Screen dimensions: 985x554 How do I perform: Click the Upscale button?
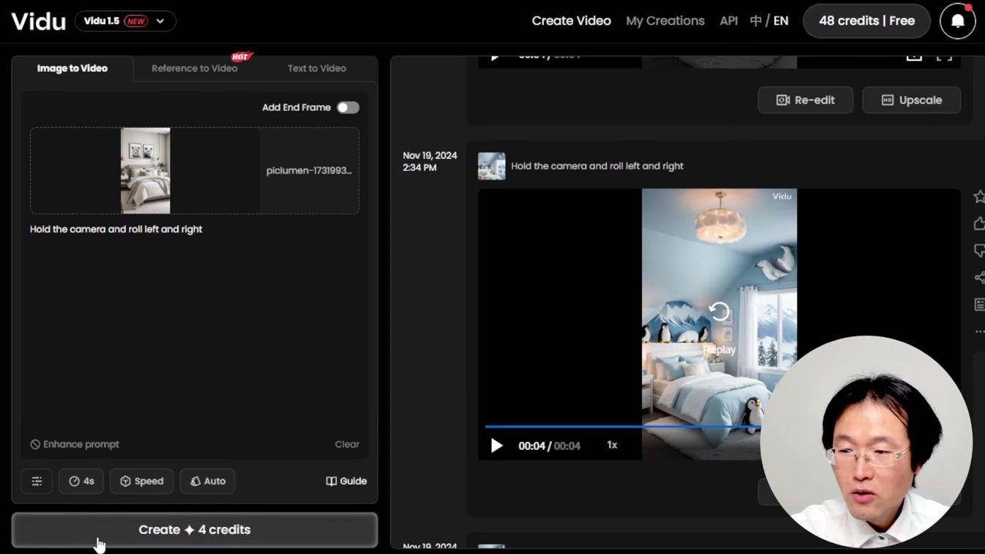tap(912, 100)
